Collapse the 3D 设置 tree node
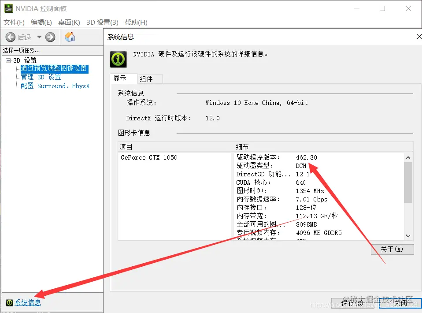 (8, 60)
